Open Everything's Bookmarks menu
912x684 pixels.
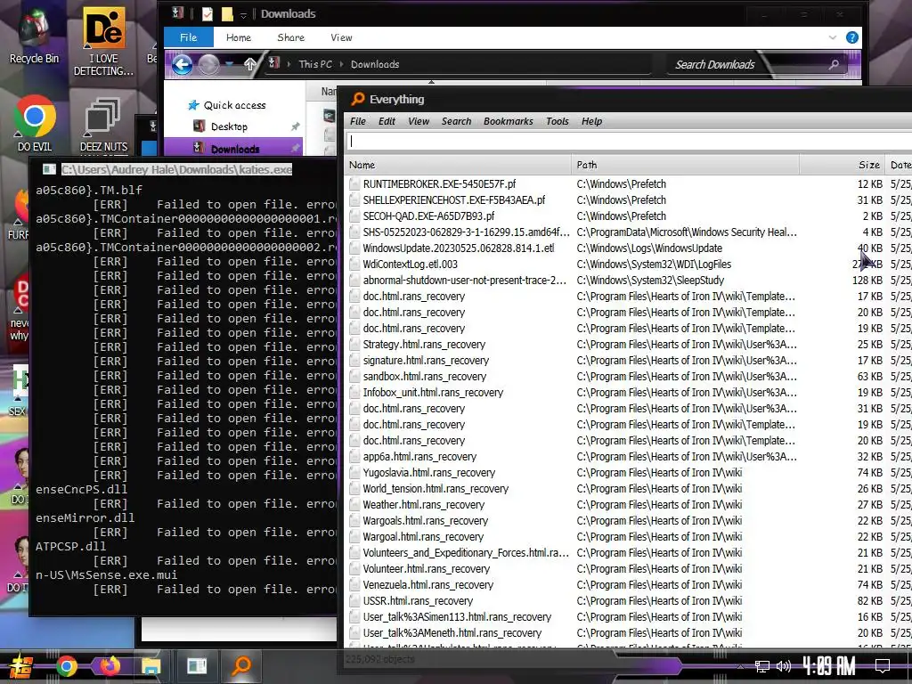click(x=509, y=121)
